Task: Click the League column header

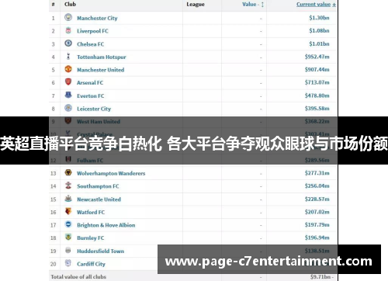Action: pyautogui.click(x=196, y=5)
